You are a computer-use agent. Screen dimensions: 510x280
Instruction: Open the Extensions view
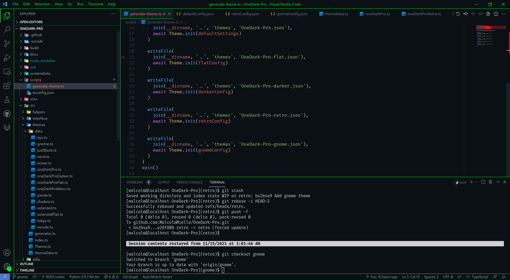click(7, 86)
